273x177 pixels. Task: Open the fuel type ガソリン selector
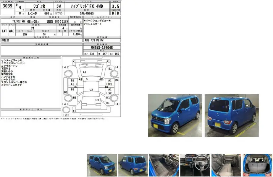point(59,13)
